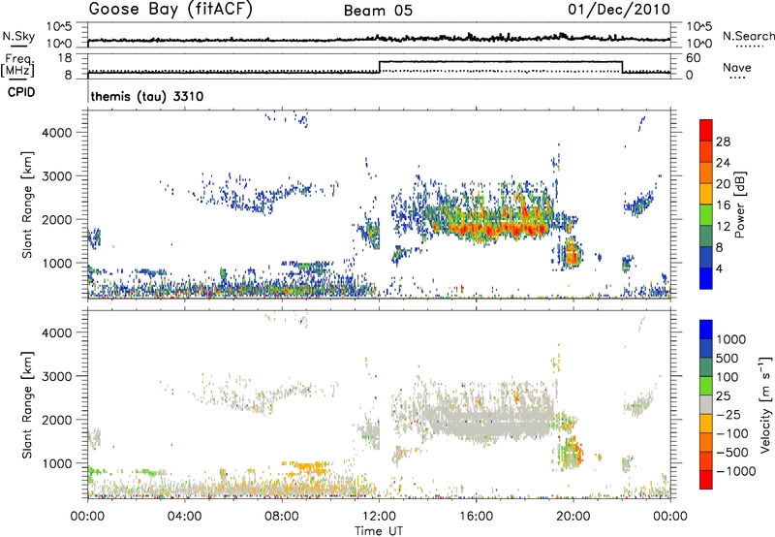Click the red top segment of Power colorbar
This screenshot has height=537, width=775.
click(706, 130)
